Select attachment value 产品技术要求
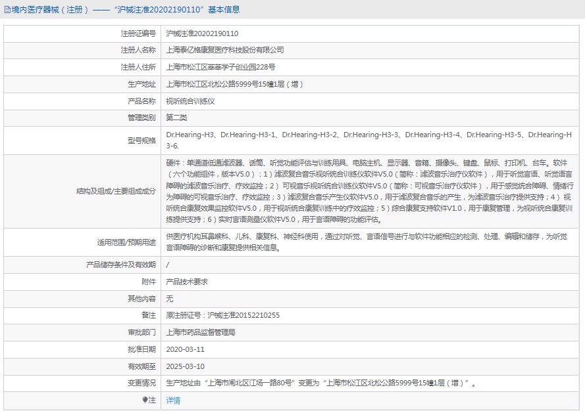The width and height of the screenshot is (585, 413). click(x=187, y=282)
